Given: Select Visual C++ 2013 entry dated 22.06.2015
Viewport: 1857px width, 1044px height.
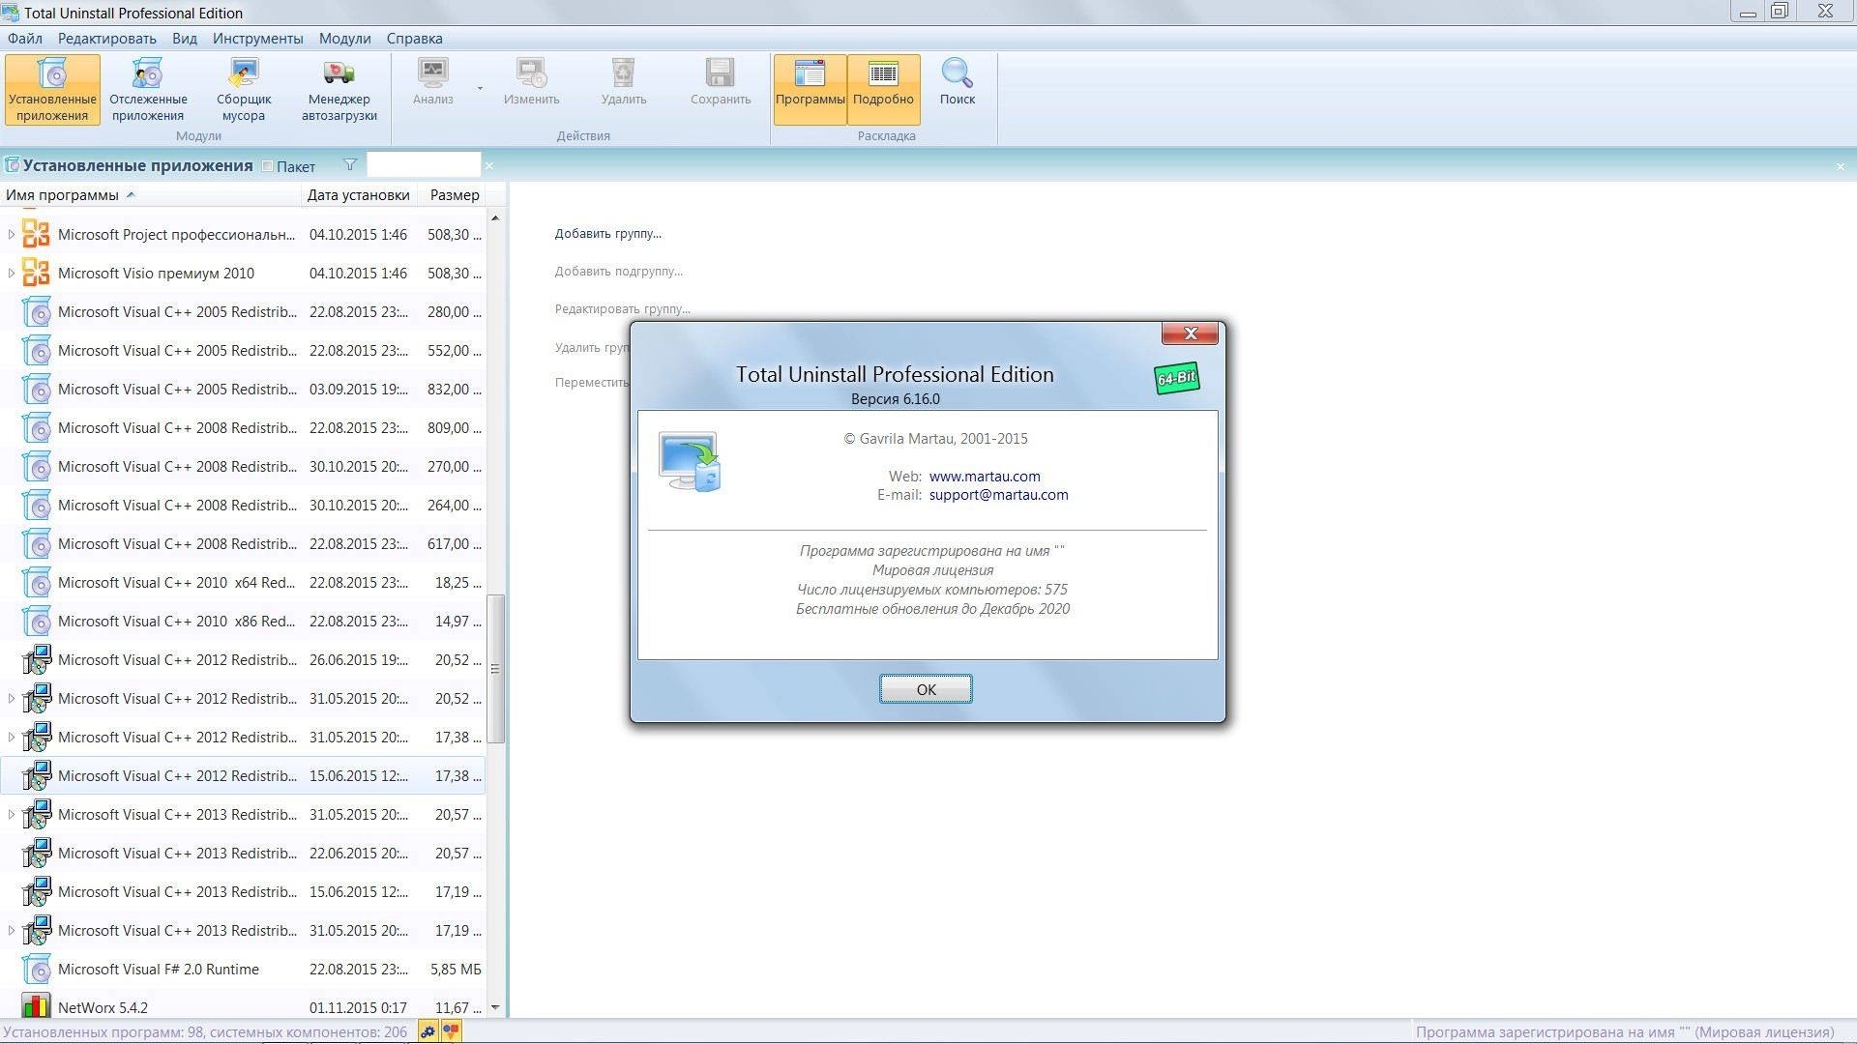Looking at the screenshot, I should 242,853.
